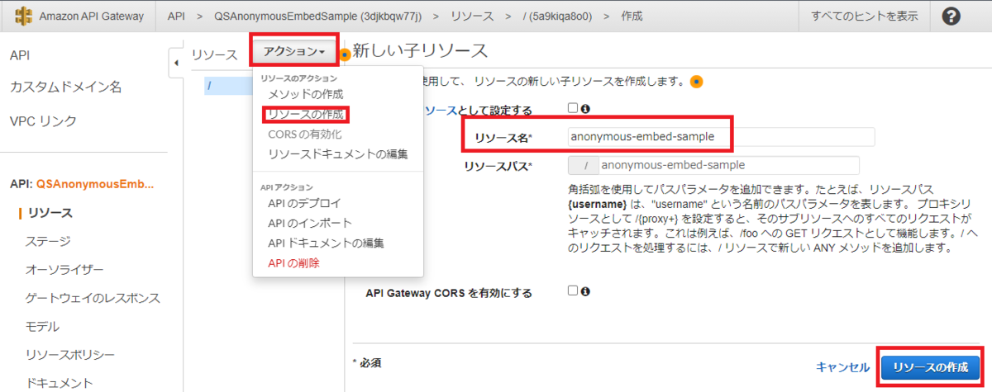Select リソース in the sidebar

[x=50, y=213]
